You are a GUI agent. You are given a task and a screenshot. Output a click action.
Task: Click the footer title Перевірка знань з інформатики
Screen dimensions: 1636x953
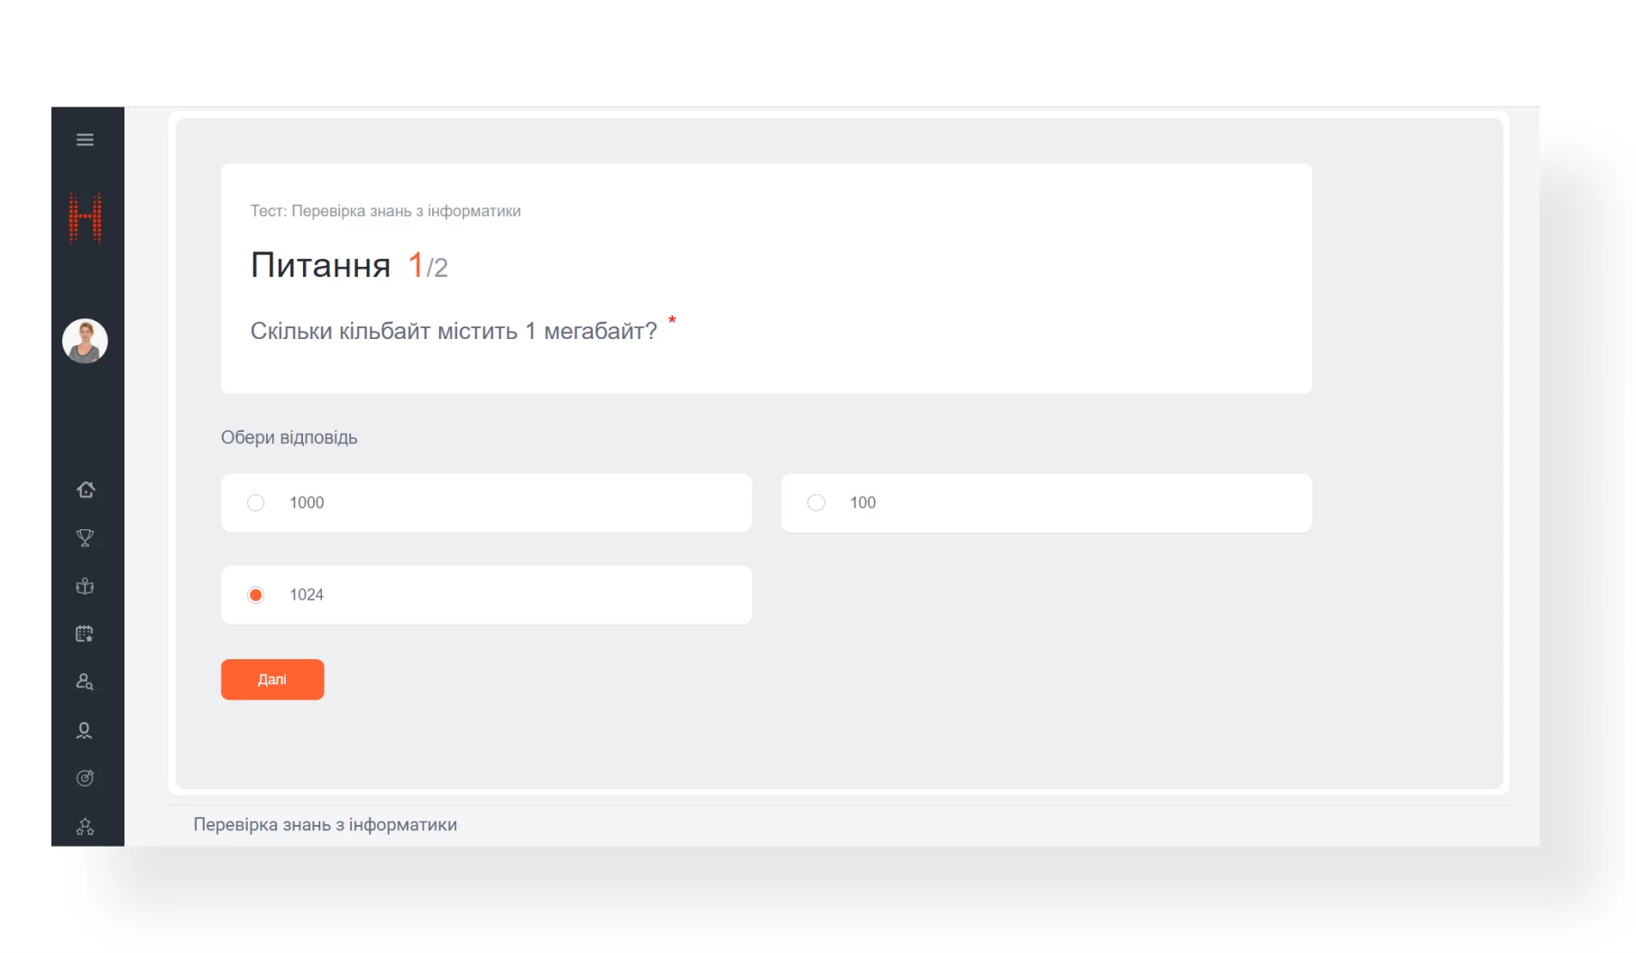[x=325, y=825]
